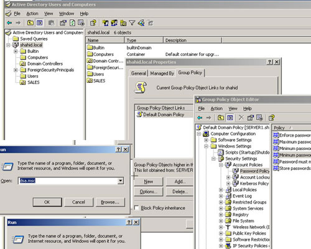Viewport: 311px width, 249px height.
Task: Open Properties icon in Group Policy Editor toolbar
Action: [251, 118]
